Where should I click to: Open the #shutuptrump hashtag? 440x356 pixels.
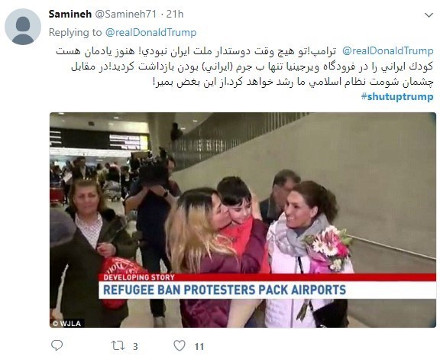397,96
